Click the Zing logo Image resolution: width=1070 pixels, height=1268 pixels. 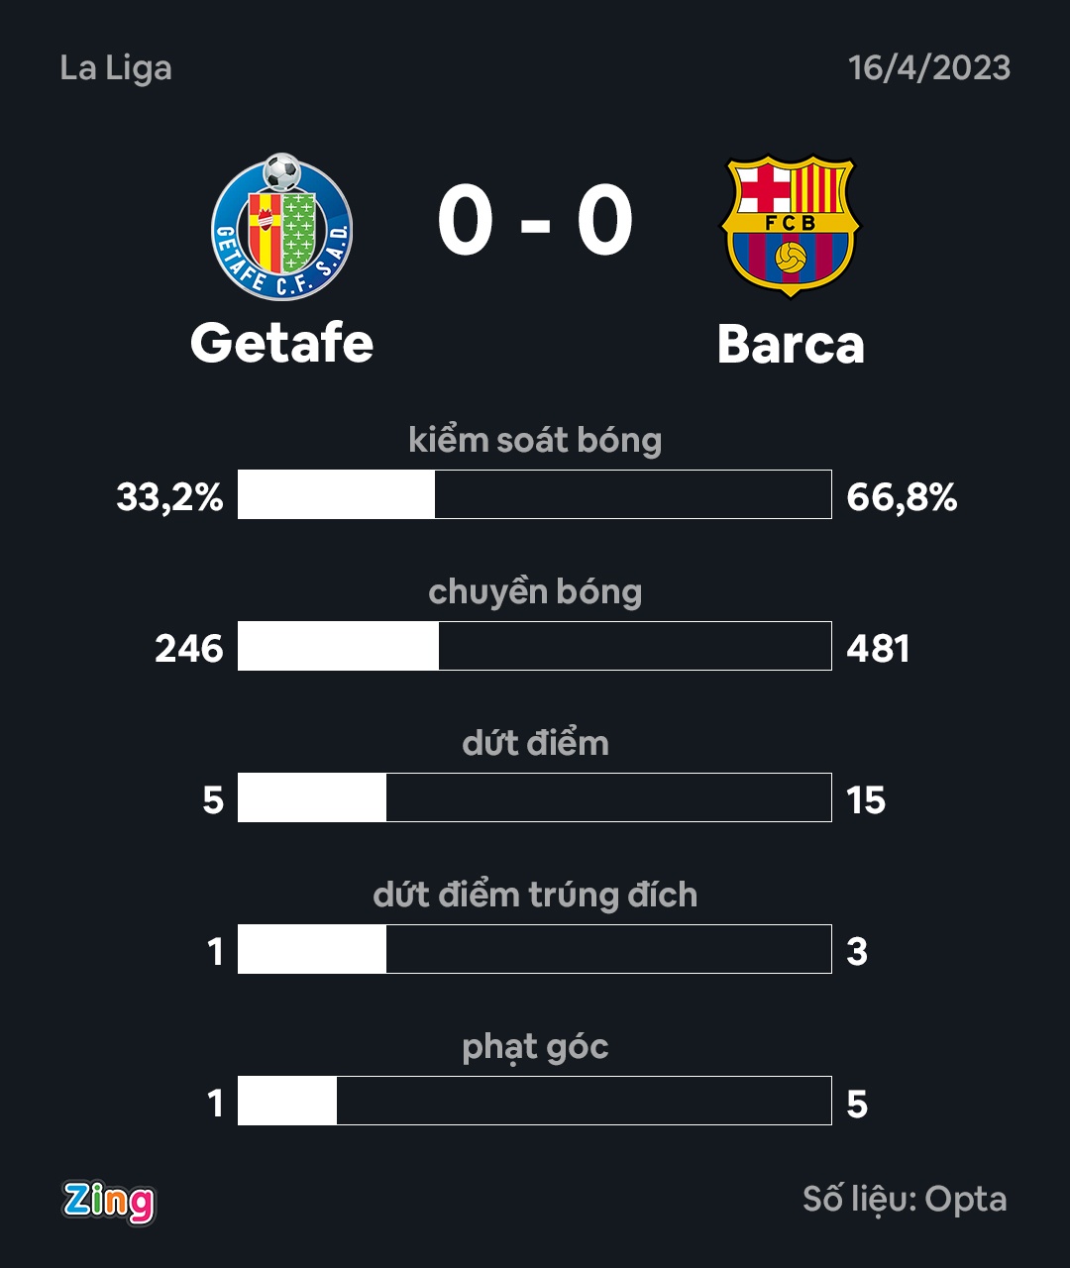click(x=109, y=1201)
